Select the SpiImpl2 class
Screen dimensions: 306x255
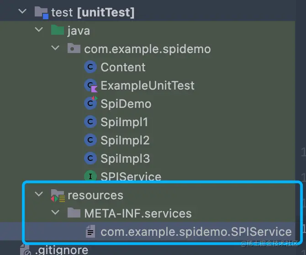[x=125, y=140]
